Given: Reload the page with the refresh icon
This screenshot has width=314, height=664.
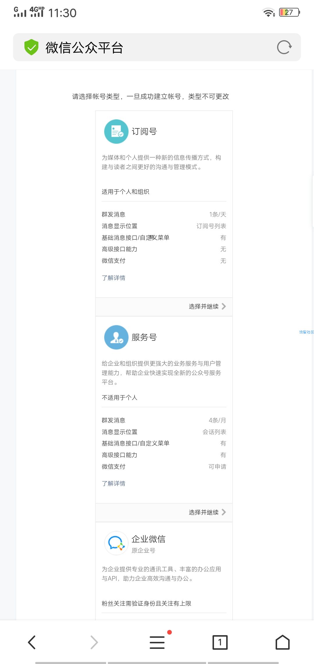Looking at the screenshot, I should [284, 47].
